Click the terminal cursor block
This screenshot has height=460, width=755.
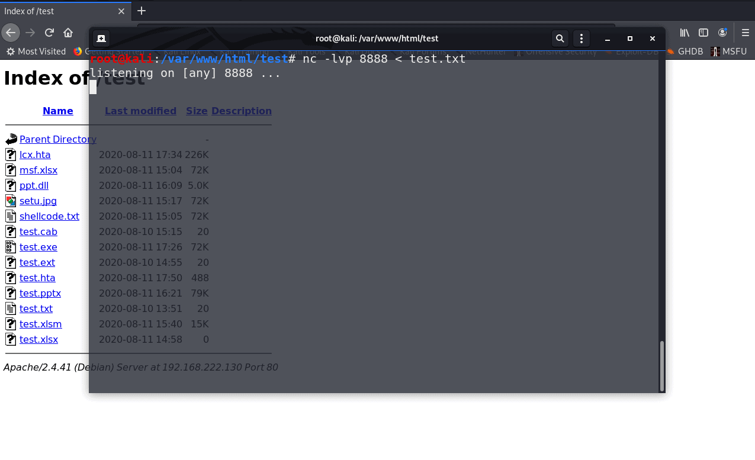93,87
